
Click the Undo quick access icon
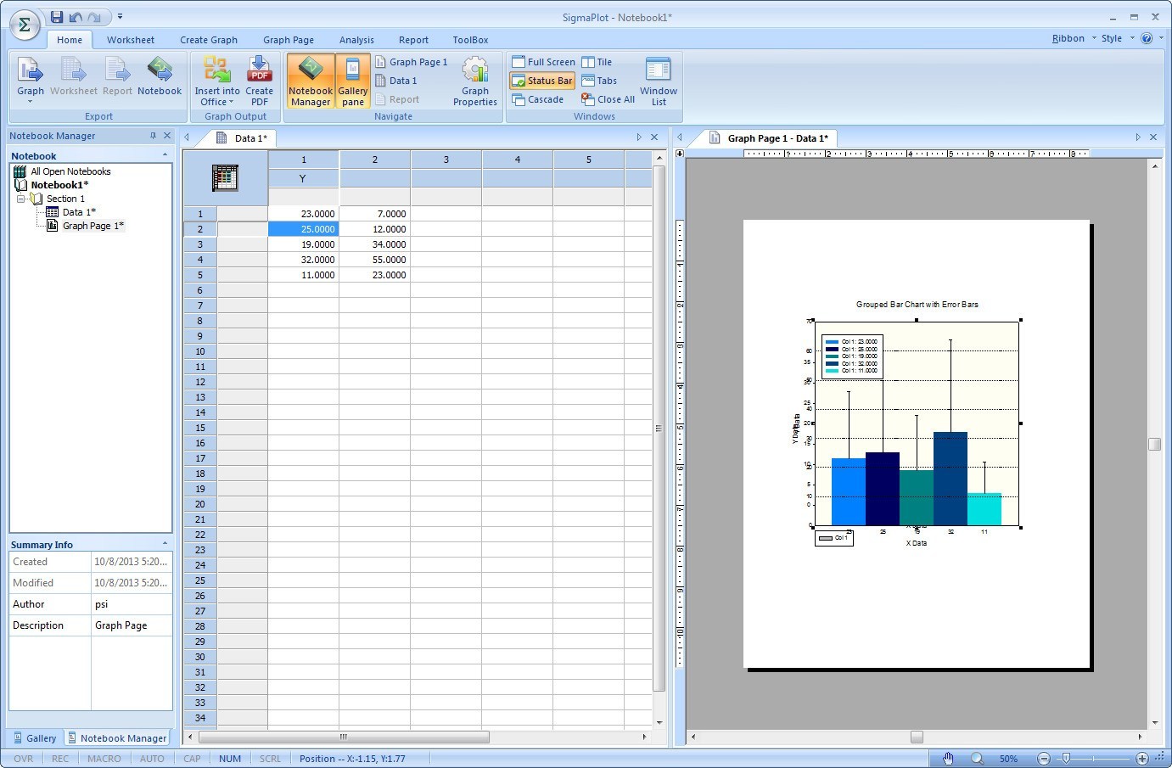(x=76, y=17)
